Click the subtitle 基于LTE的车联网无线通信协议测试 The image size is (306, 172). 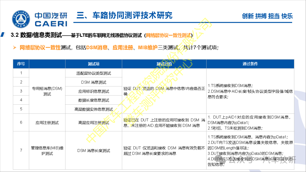[106, 35]
